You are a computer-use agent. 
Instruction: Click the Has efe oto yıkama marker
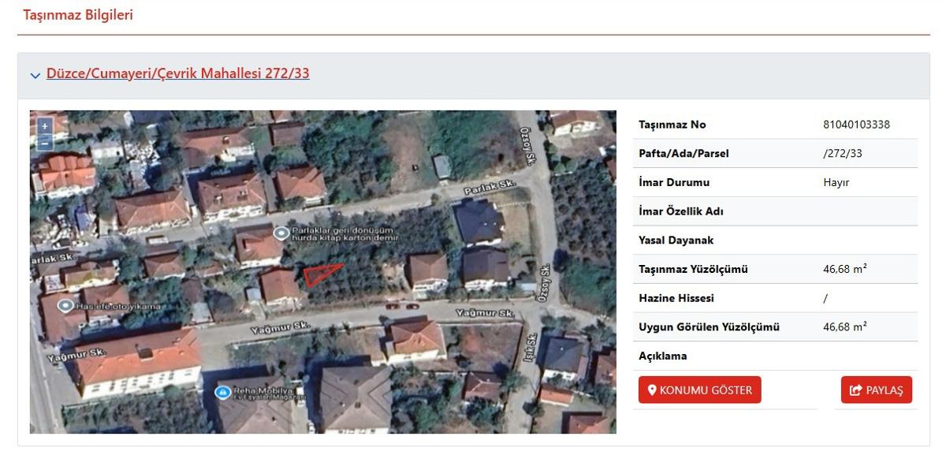pyautogui.click(x=65, y=305)
